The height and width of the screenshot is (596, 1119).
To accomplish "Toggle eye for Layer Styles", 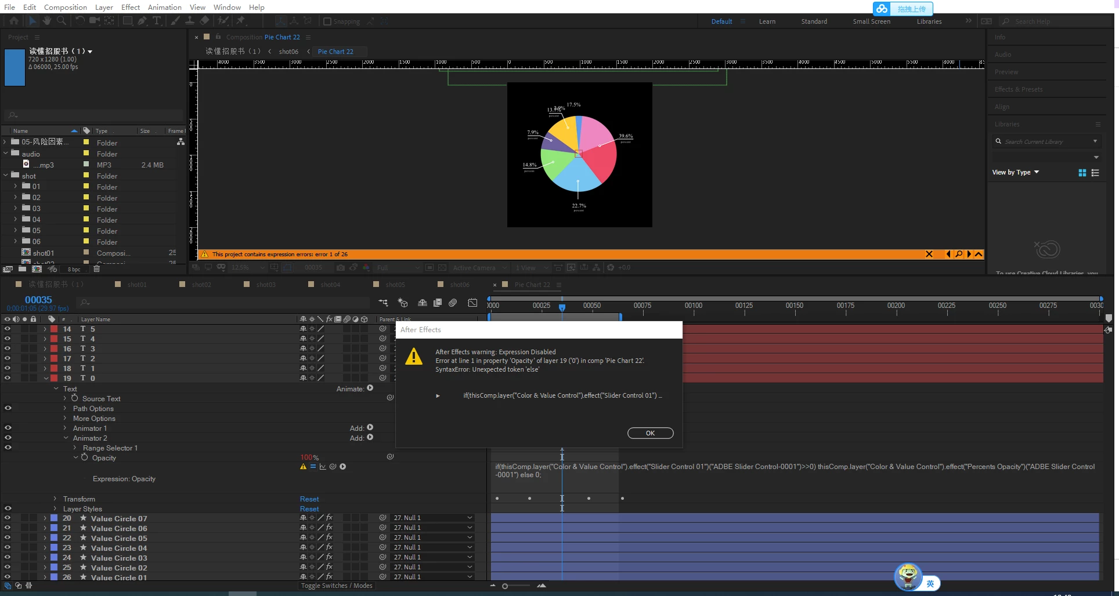I will click(8, 508).
